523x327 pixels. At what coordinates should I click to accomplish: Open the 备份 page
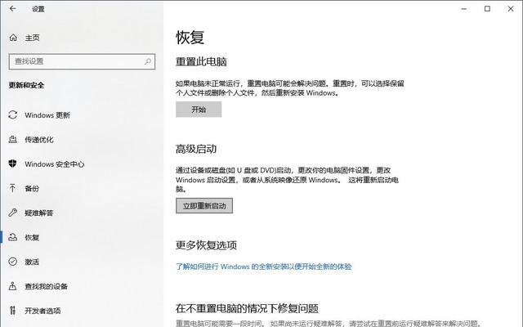point(32,189)
